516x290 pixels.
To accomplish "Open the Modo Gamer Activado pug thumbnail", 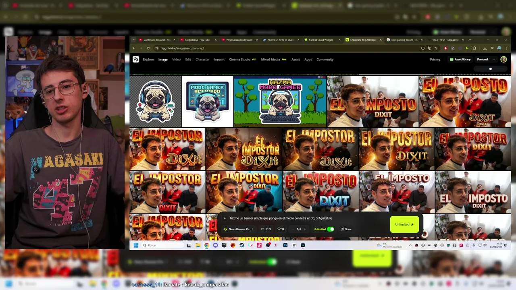I will (207, 101).
